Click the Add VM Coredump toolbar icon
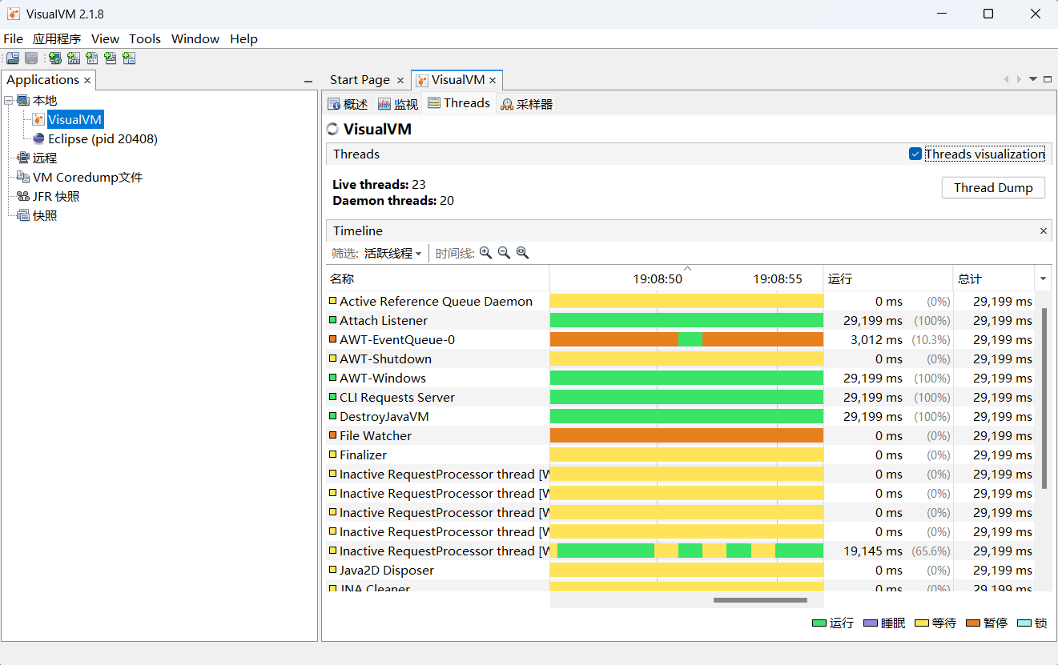The height and width of the screenshot is (665, 1058). click(x=92, y=58)
